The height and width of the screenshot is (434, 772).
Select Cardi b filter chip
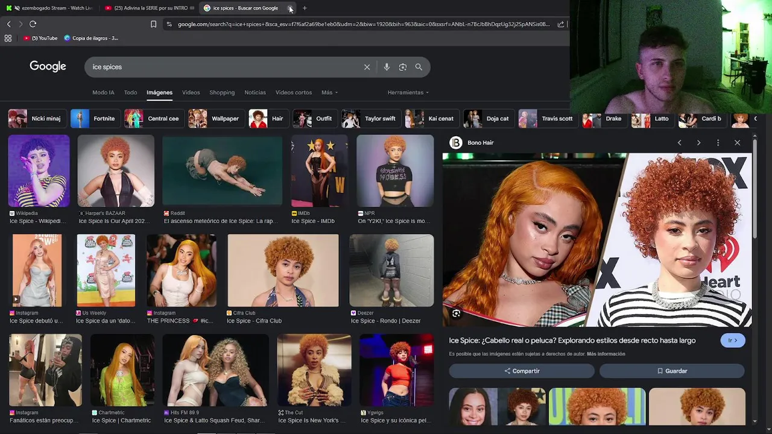(701, 119)
